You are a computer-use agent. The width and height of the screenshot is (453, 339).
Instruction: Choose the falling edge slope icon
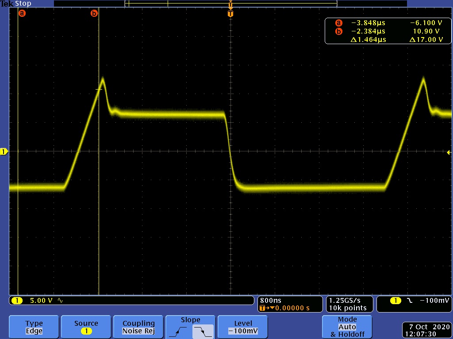tap(203, 331)
